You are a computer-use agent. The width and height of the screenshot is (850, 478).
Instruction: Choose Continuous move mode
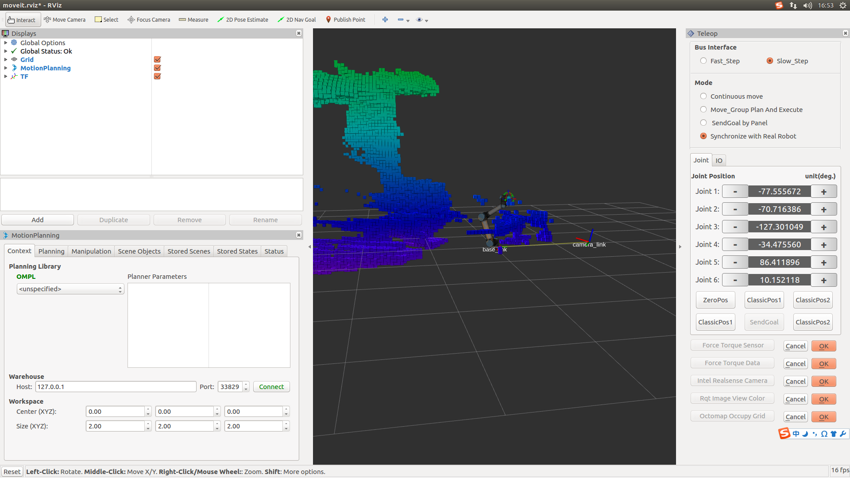click(x=703, y=96)
